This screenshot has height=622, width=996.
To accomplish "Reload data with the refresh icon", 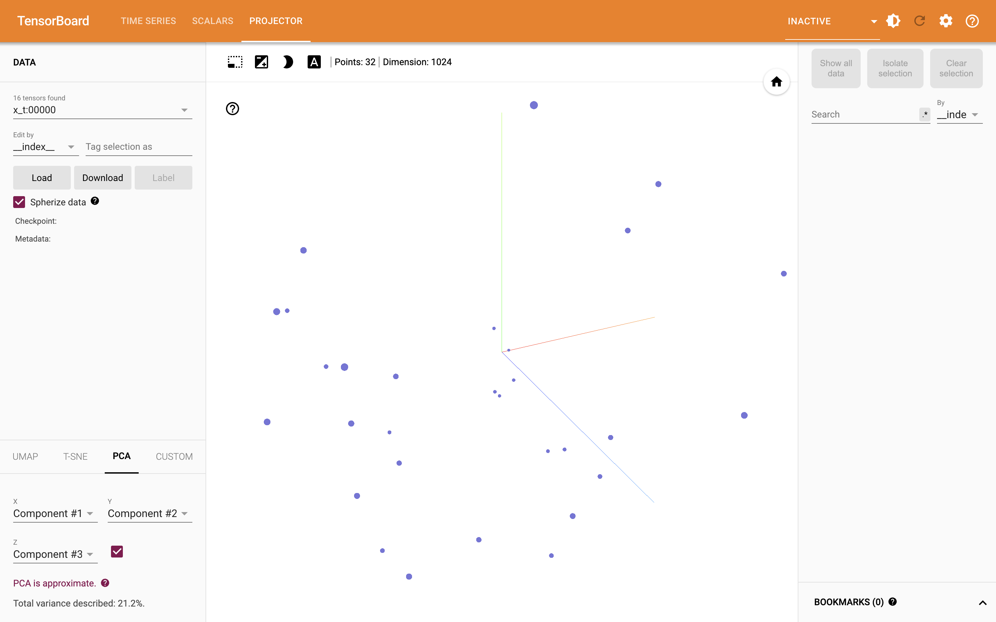I will coord(920,21).
